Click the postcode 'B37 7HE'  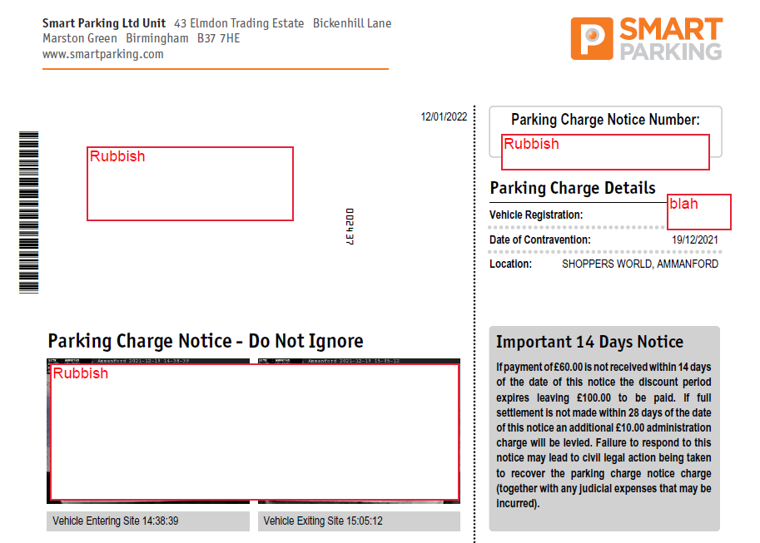point(219,38)
